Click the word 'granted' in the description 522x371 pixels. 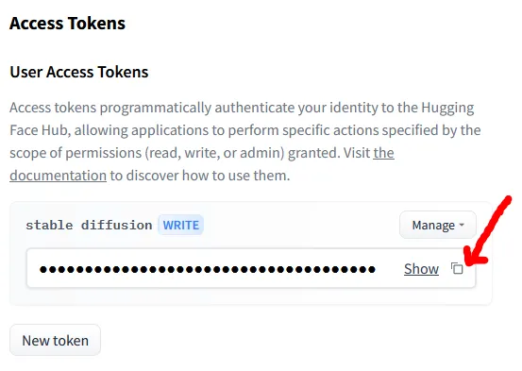click(x=312, y=153)
